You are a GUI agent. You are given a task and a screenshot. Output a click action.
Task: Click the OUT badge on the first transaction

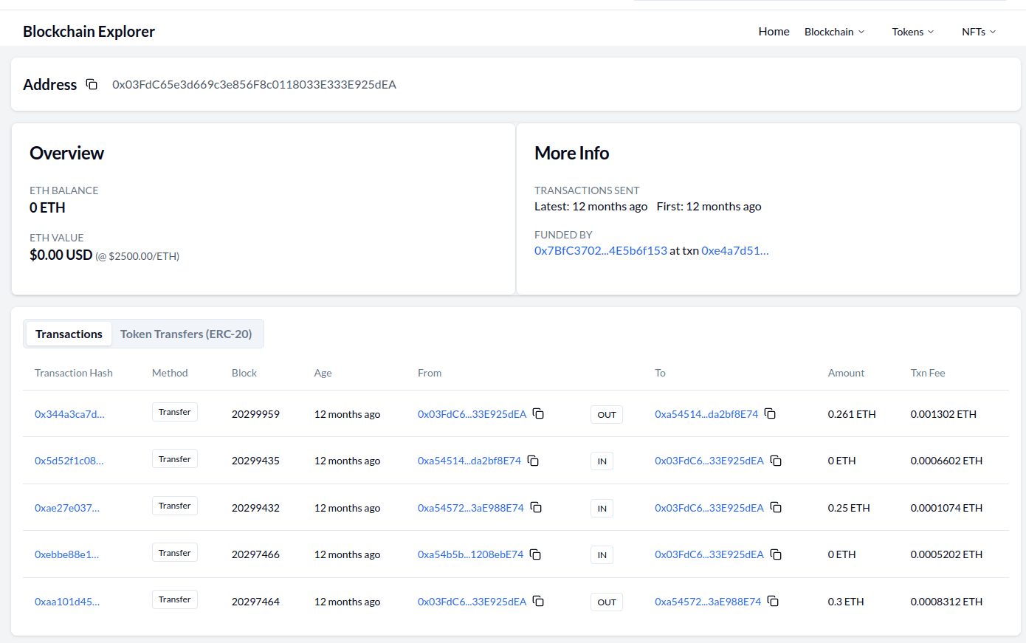606,414
